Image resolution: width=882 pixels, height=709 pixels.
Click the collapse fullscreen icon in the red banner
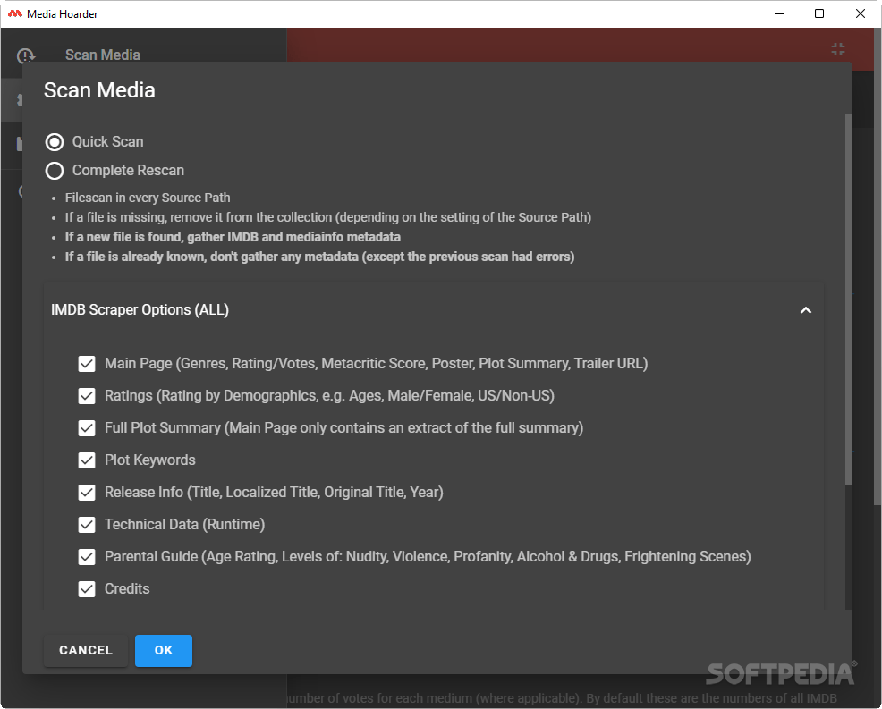838,49
